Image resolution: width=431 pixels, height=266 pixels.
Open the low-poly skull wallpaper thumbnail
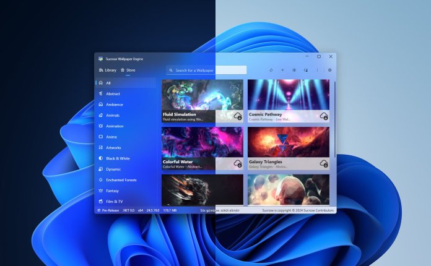point(289,190)
